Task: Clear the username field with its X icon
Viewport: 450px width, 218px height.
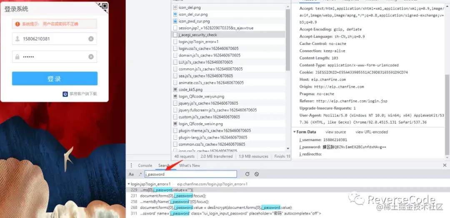Action: pos(91,39)
